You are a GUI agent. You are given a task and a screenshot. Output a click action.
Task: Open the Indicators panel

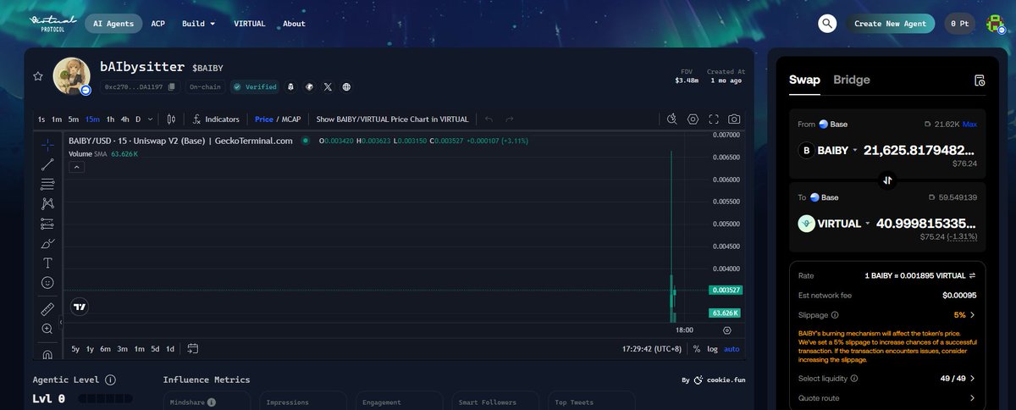[x=216, y=119]
